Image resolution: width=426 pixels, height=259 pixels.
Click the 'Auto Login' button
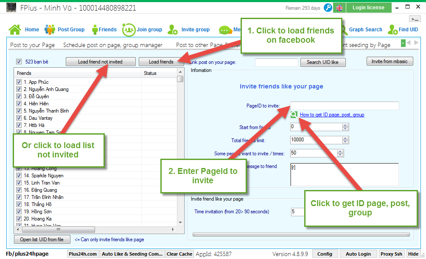(358, 254)
